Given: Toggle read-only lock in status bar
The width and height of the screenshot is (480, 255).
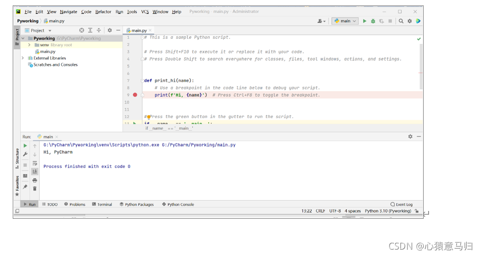Looking at the screenshot, I should 417,211.
